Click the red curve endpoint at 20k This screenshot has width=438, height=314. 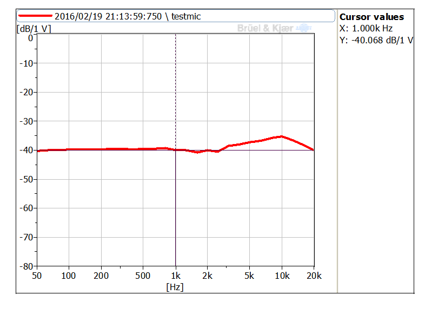coord(313,149)
